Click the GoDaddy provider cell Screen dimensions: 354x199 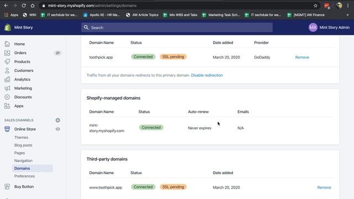pyautogui.click(x=262, y=57)
